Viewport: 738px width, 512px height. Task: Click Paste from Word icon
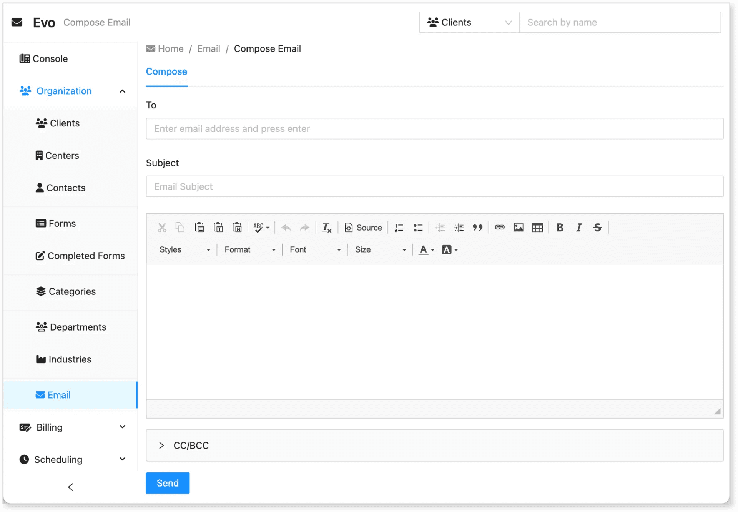pyautogui.click(x=237, y=228)
